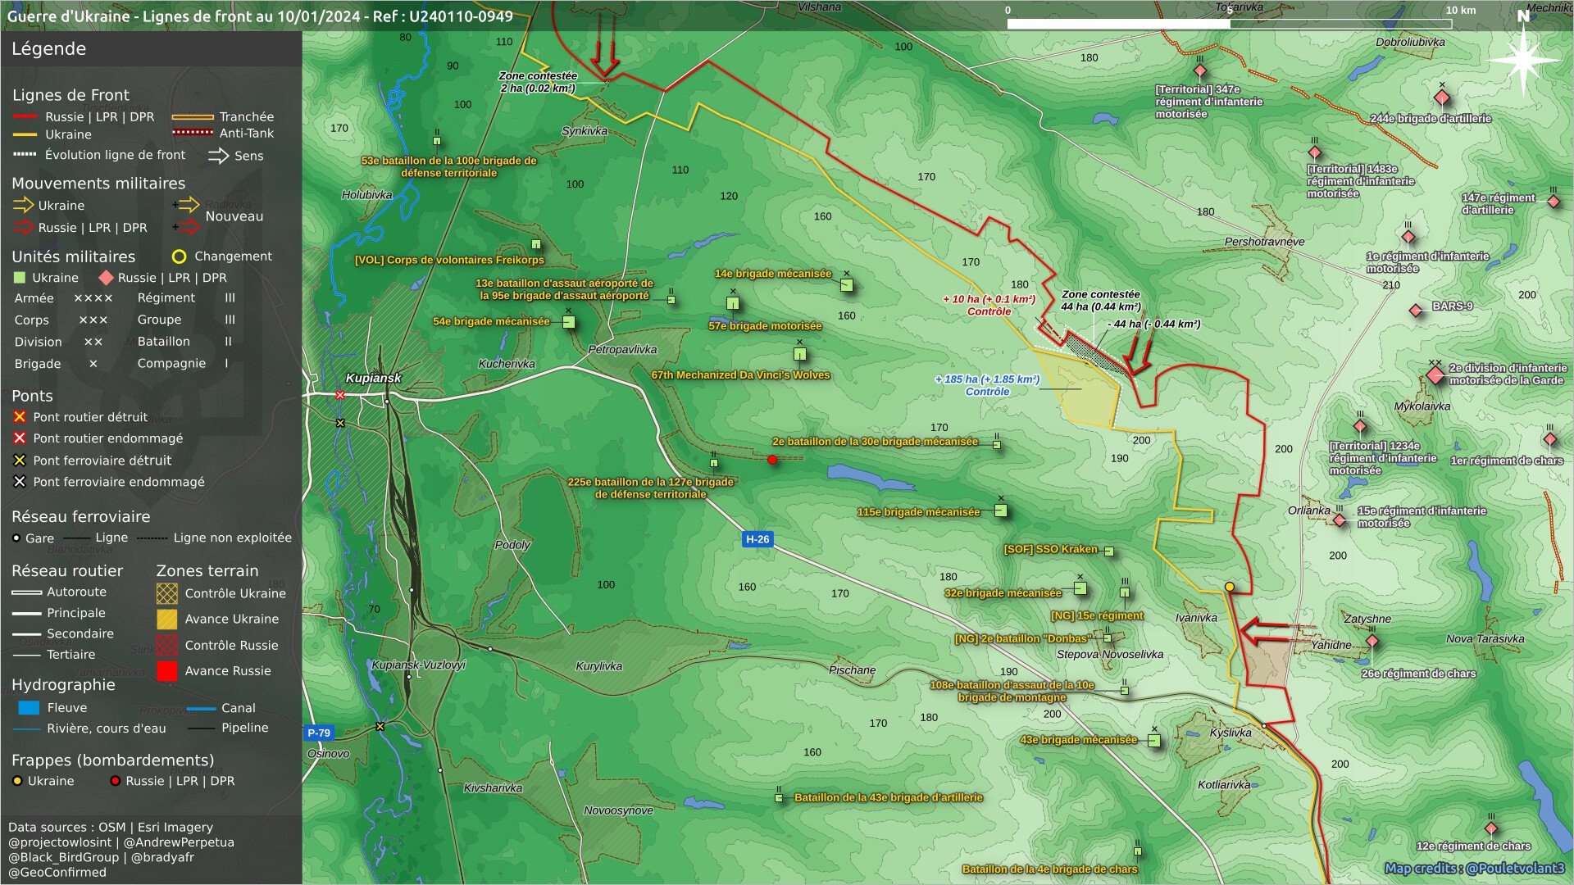This screenshot has height=885, width=1574.
Task: Click the 12e régiment de chars diamond marker
Action: 1491,828
